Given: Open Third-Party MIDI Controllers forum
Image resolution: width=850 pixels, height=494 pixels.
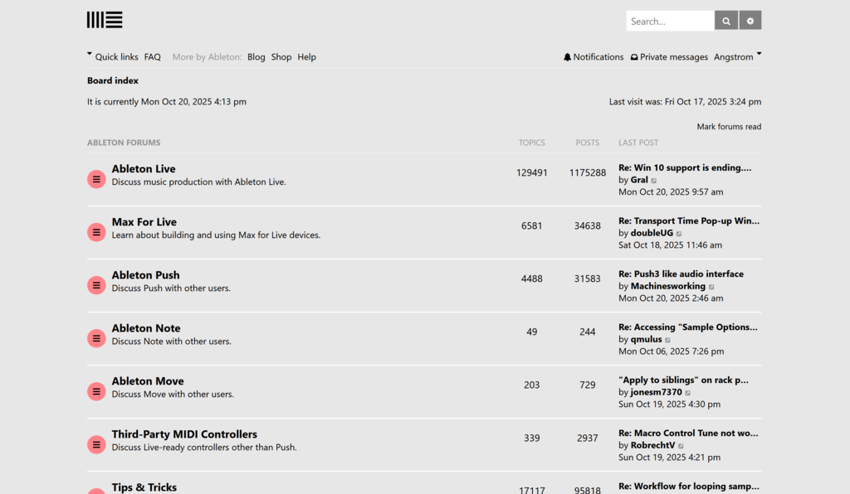Looking at the screenshot, I should click(184, 434).
